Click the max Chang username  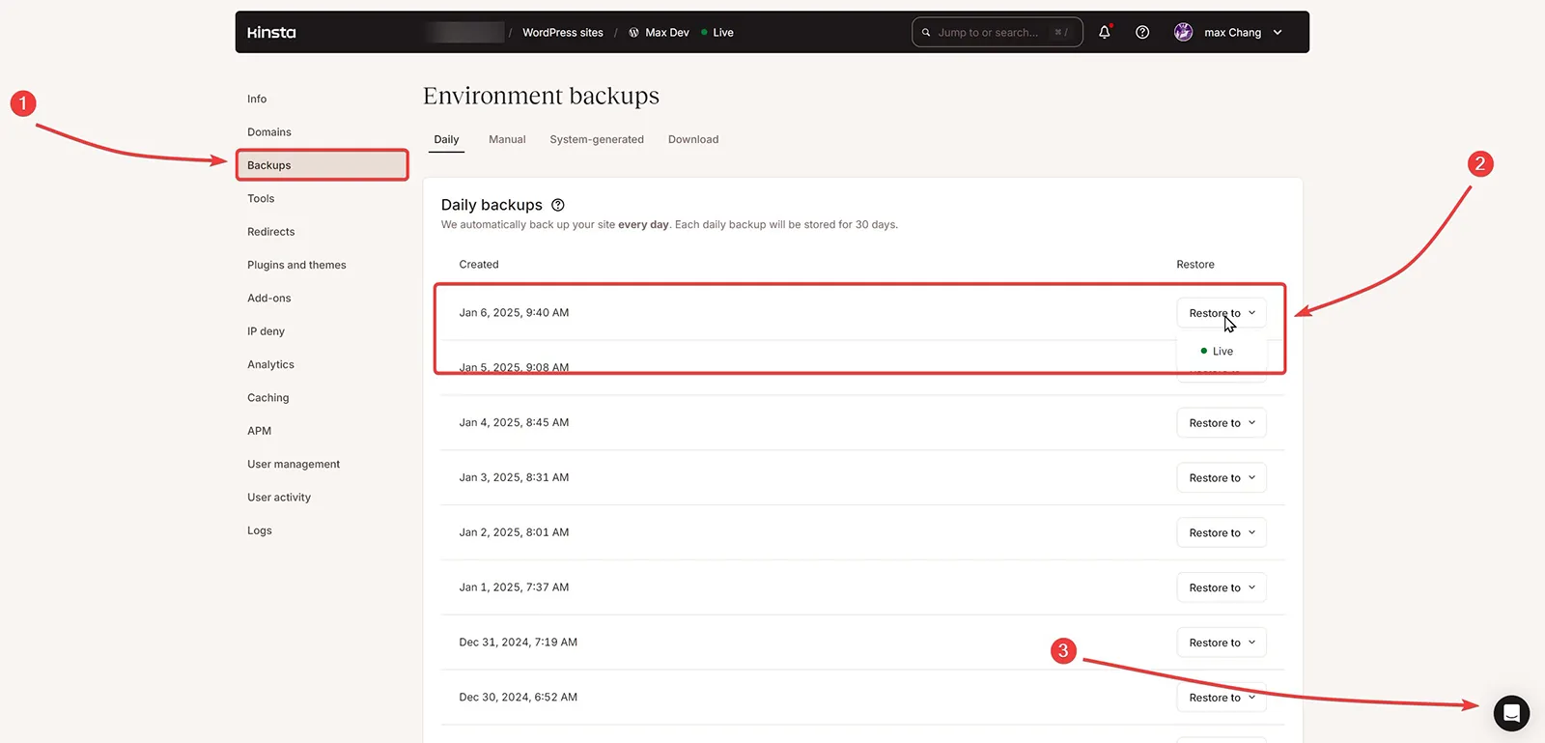click(x=1232, y=33)
